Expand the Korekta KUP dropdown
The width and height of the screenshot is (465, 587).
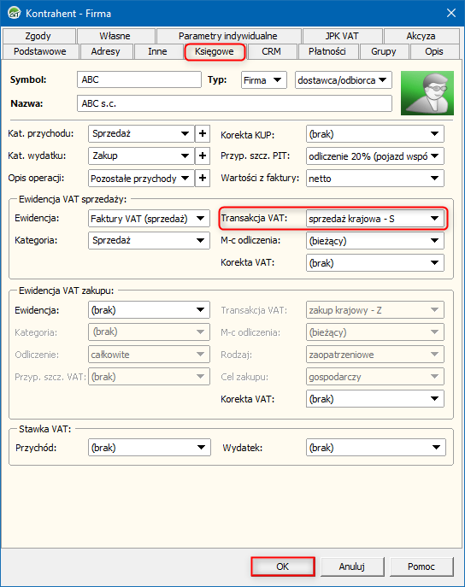point(375,134)
